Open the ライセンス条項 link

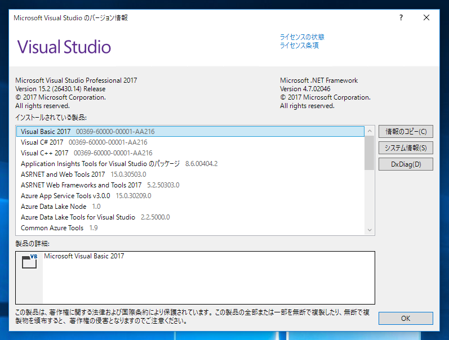tap(299, 46)
